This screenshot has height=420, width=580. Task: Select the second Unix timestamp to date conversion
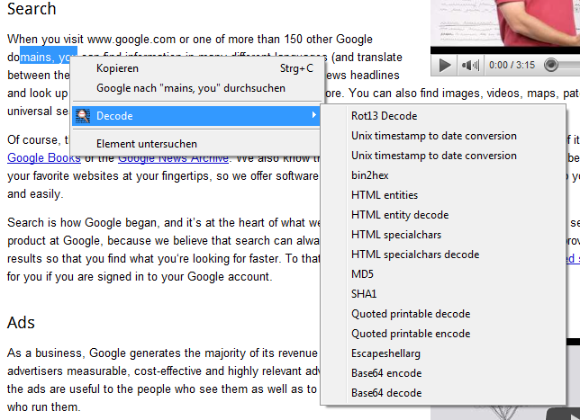click(x=443, y=156)
